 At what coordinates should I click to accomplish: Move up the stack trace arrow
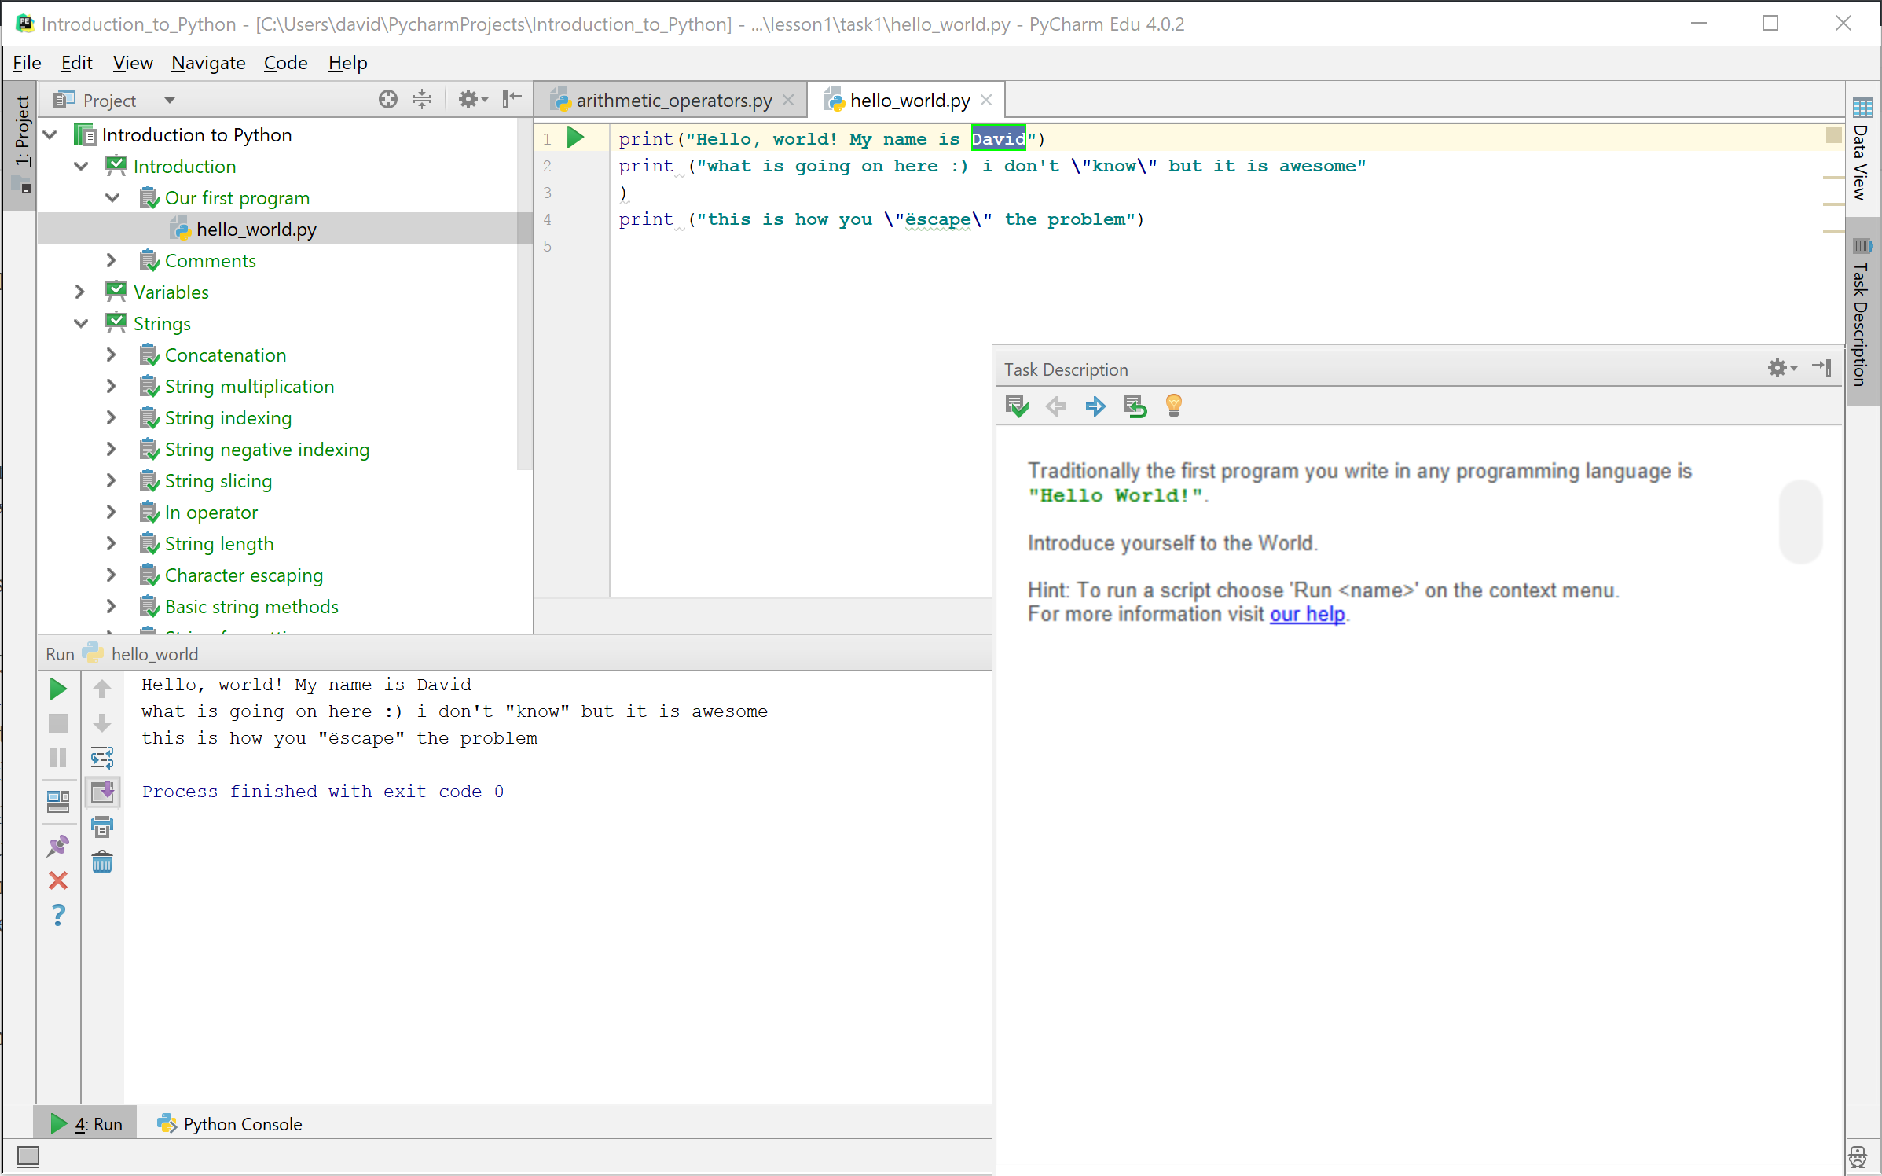tap(102, 689)
